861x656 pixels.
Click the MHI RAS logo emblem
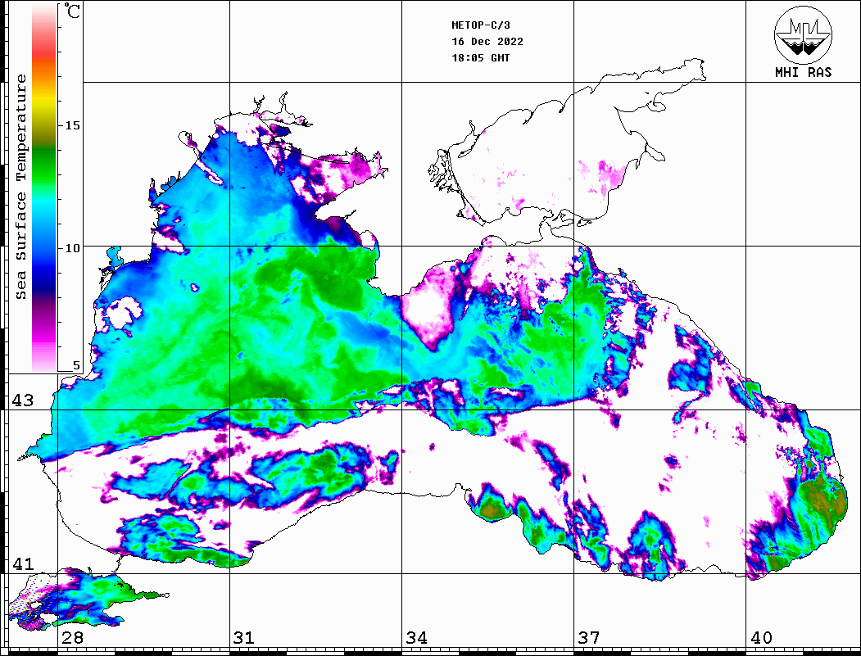point(804,34)
